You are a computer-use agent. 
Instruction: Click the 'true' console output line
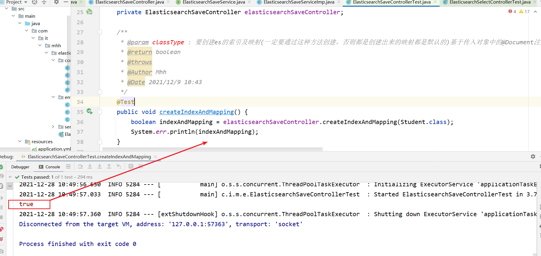tap(26, 204)
